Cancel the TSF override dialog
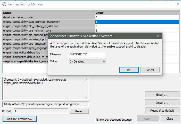 click(150, 70)
